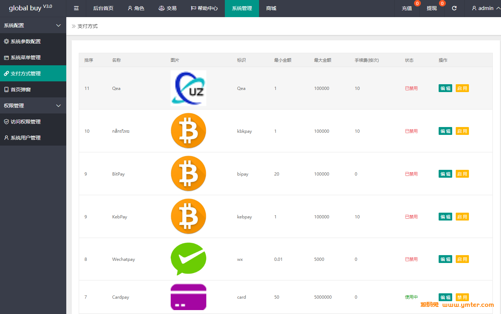Screen dimensions: 501x314
Task: Open the Wechatpay green logo image
Action: (188, 259)
